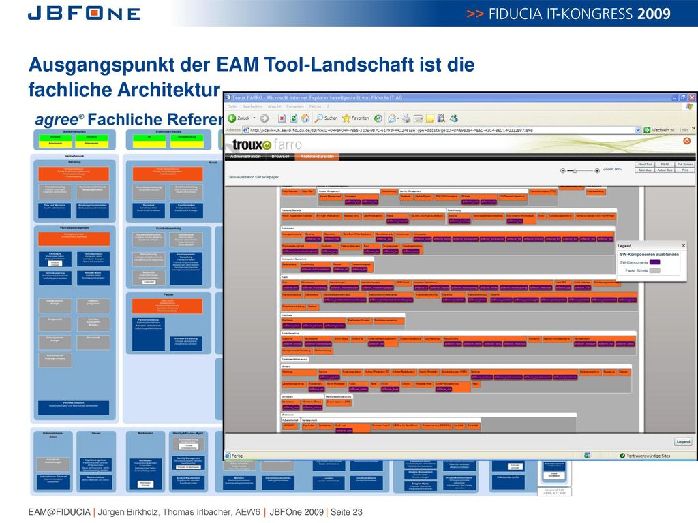The image size is (698, 523).
Task: Click the IE Forward arrow button
Action: pyautogui.click(x=264, y=118)
